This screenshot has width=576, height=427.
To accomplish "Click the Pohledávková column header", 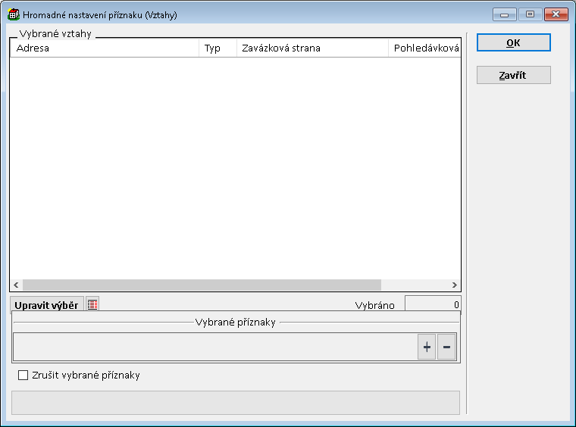I will 424,48.
